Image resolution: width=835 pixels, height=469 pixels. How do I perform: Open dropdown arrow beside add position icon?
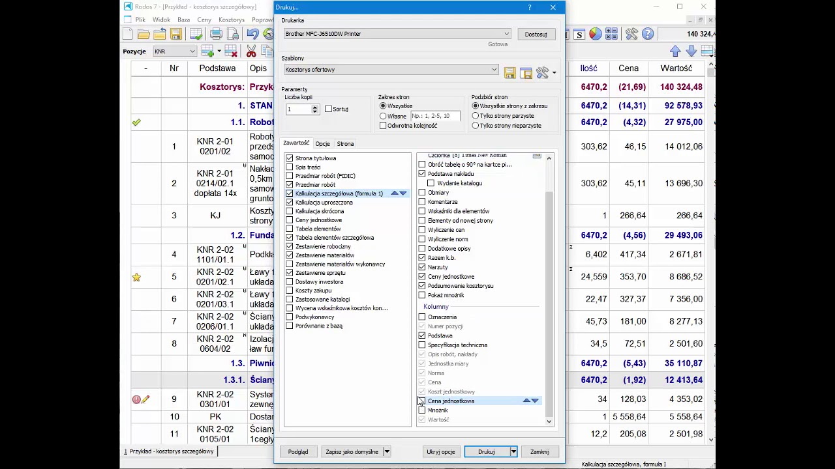(219, 51)
